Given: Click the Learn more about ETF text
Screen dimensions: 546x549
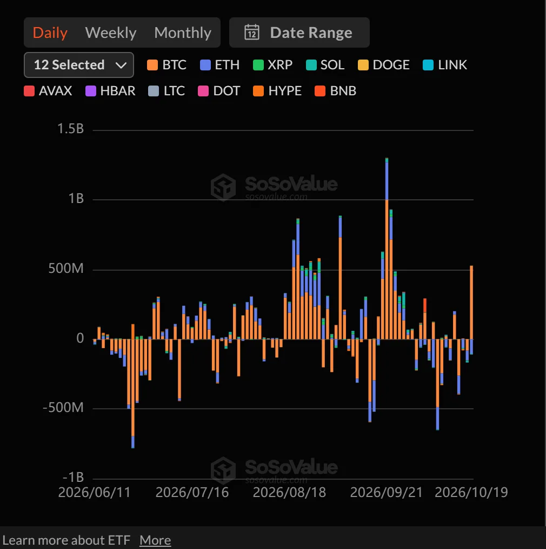Looking at the screenshot, I should pyautogui.click(x=66, y=540).
